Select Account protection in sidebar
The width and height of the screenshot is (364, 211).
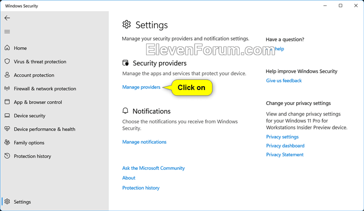click(x=34, y=75)
